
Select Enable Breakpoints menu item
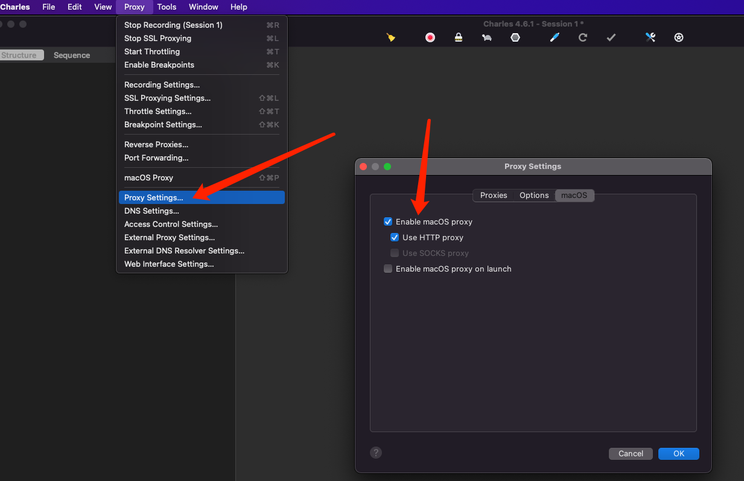click(x=202, y=65)
